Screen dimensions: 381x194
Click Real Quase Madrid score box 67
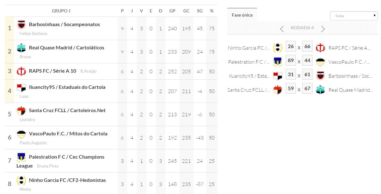[x=307, y=88]
